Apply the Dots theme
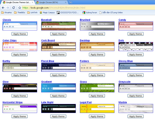Viewport: 155px width, 121px height. coord(135,54)
